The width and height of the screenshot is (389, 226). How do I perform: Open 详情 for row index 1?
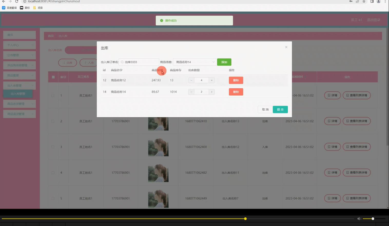pyautogui.click(x=333, y=95)
